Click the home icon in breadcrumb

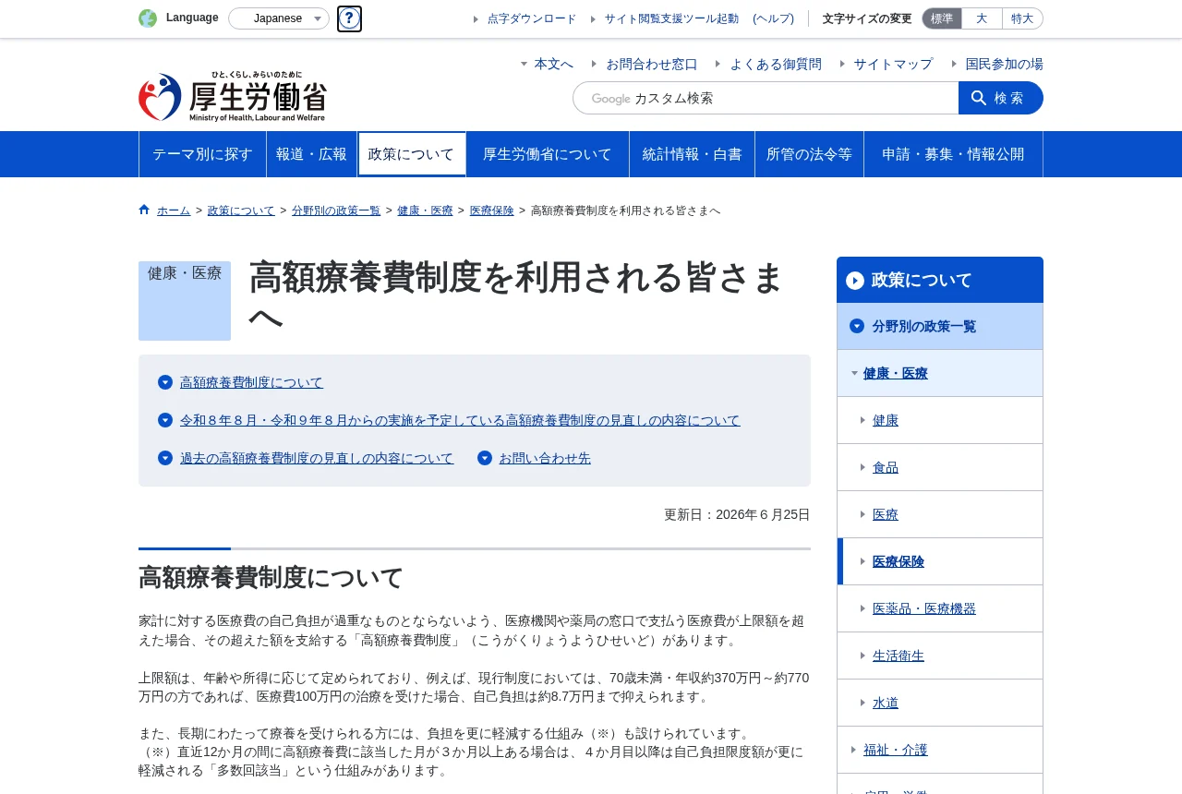click(x=144, y=210)
